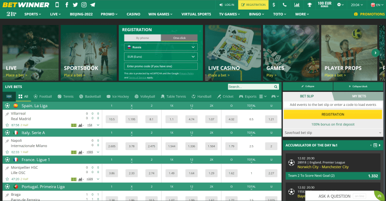This screenshot has height=201, width=386.
Task: Open the TOTO menu
Action: coord(280,14)
